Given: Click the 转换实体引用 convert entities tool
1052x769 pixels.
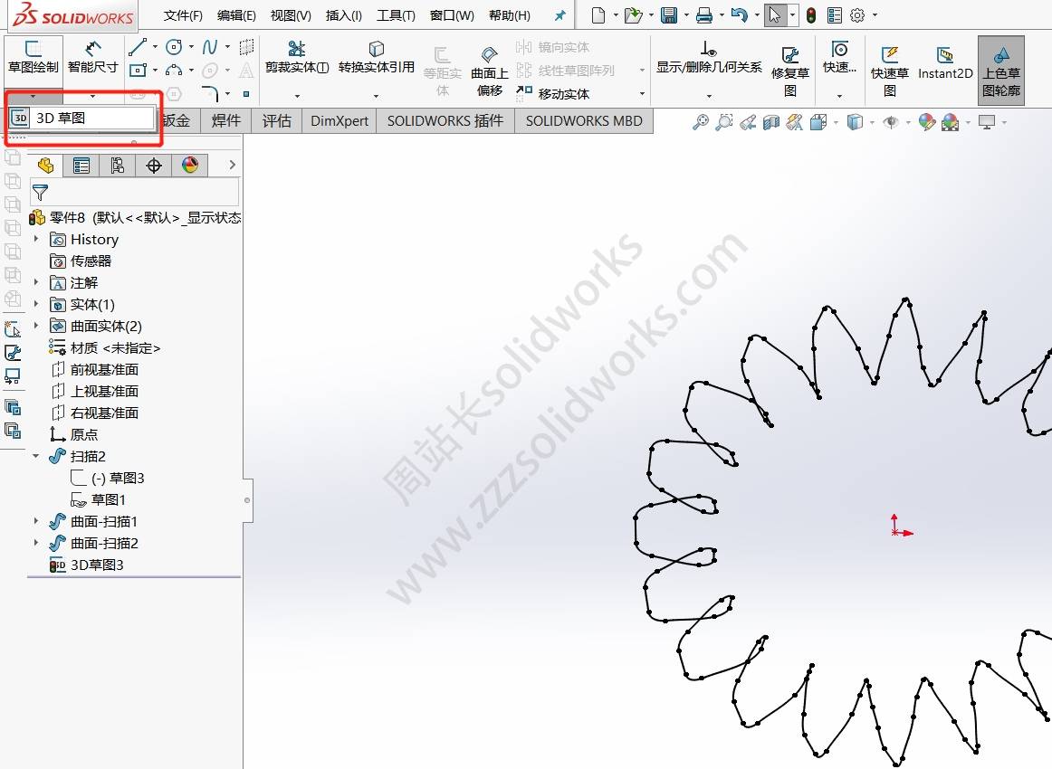Looking at the screenshot, I should point(376,57).
